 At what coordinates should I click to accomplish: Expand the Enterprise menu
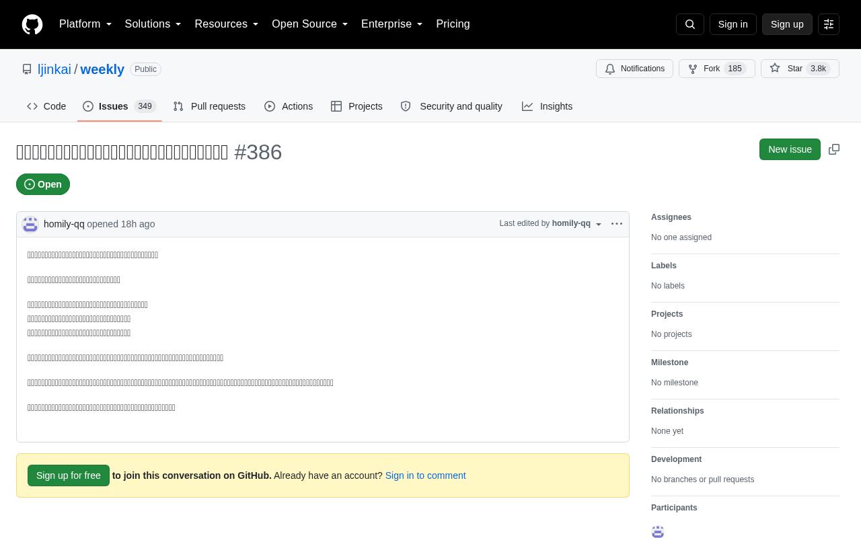click(392, 24)
